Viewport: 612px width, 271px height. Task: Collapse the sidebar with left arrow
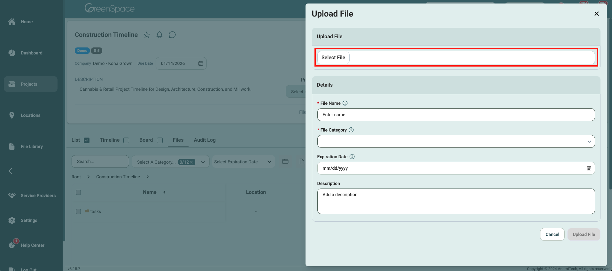10,171
